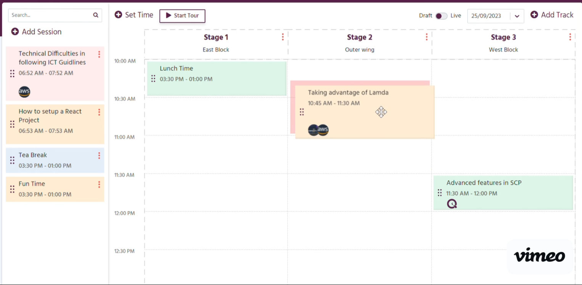
Task: Click the AWS speaker avatar on Technical Difficulties session
Action: tap(24, 91)
